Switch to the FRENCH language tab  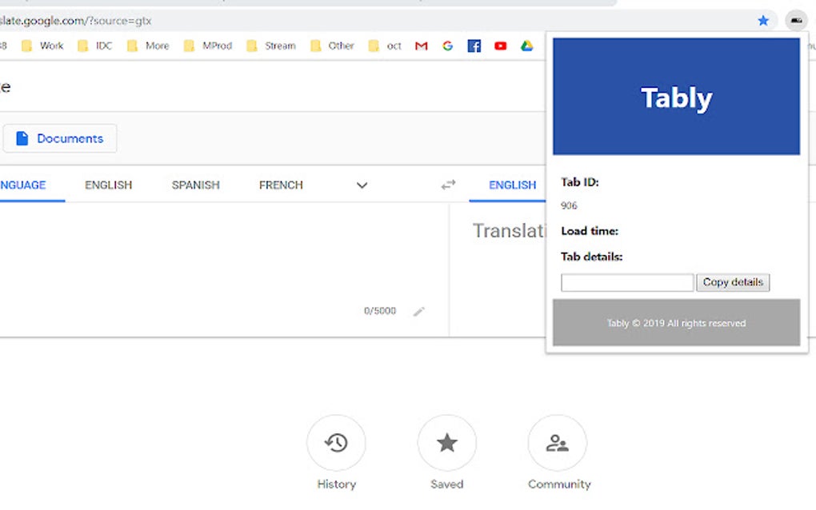pos(281,185)
